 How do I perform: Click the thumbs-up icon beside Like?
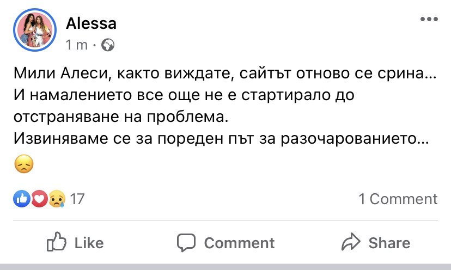[x=57, y=242]
